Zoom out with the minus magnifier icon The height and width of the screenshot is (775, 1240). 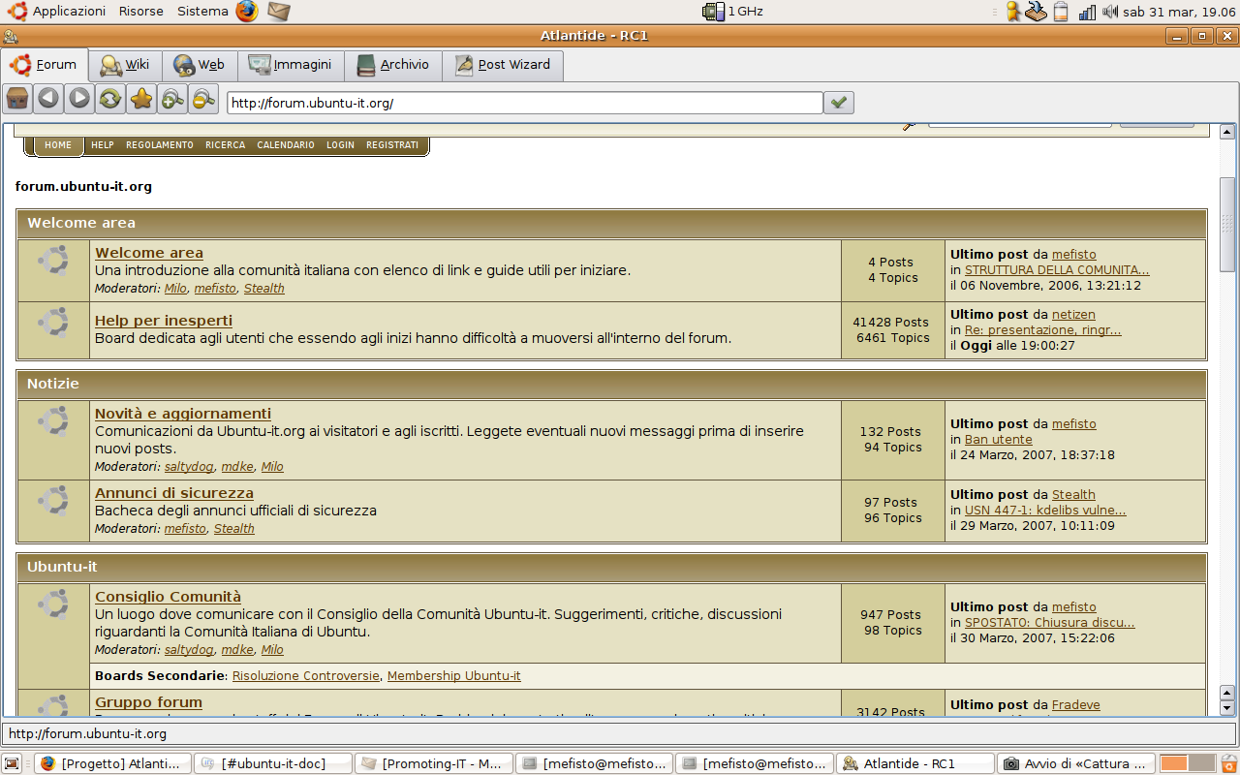pyautogui.click(x=203, y=98)
